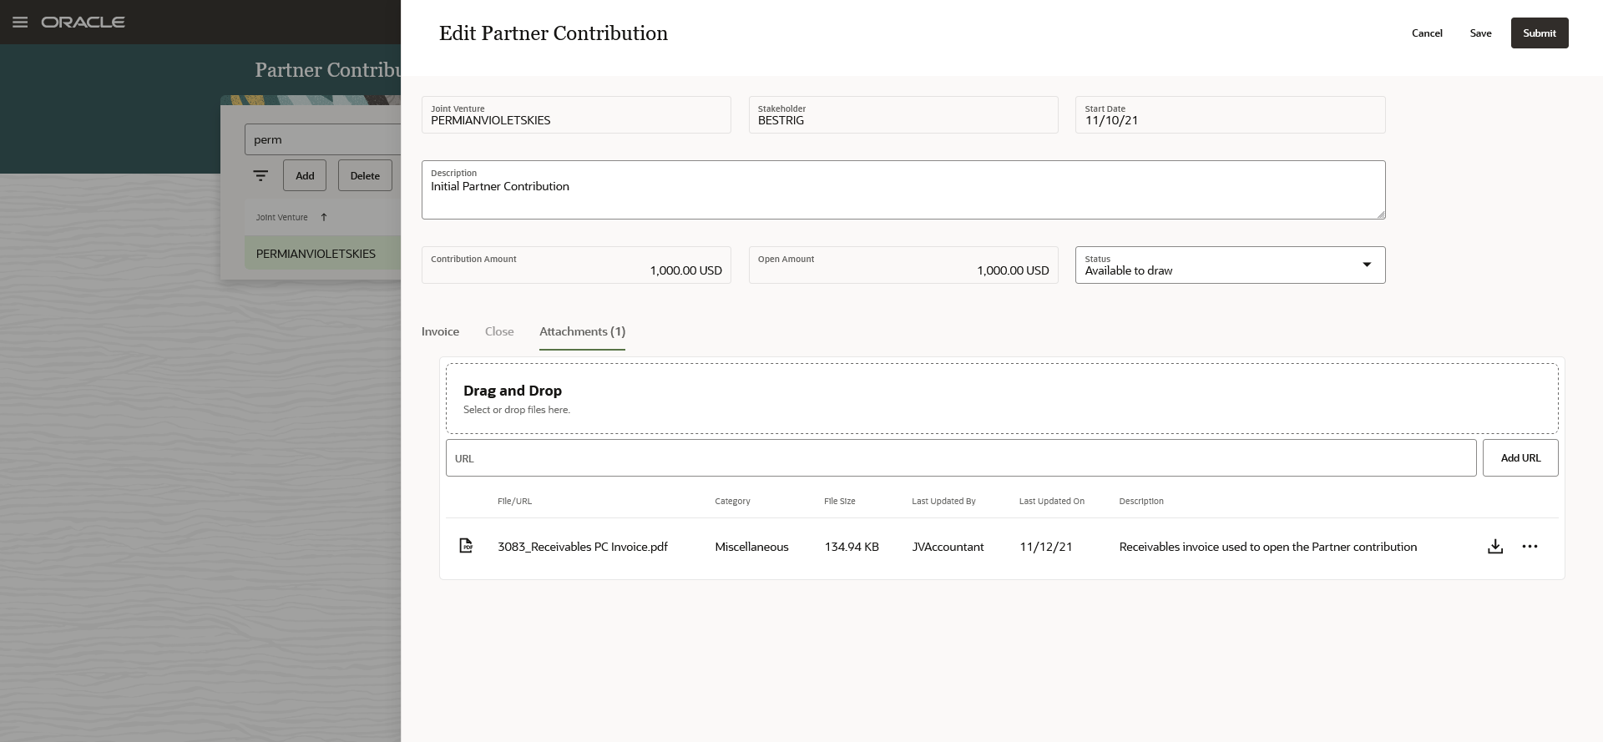Screen dimensions: 1603x742
Task: Click into the Description text area
Action: tap(903, 196)
